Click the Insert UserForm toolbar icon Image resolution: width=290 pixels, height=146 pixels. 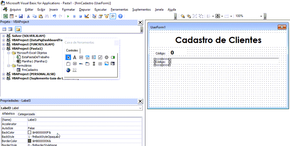(x=11, y=16)
